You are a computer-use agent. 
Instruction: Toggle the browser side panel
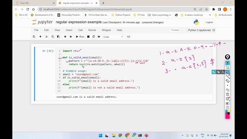pyautogui.click(x=219, y=9)
